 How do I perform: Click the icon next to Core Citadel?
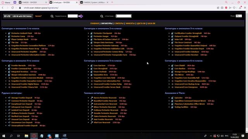(x=172, y=66)
